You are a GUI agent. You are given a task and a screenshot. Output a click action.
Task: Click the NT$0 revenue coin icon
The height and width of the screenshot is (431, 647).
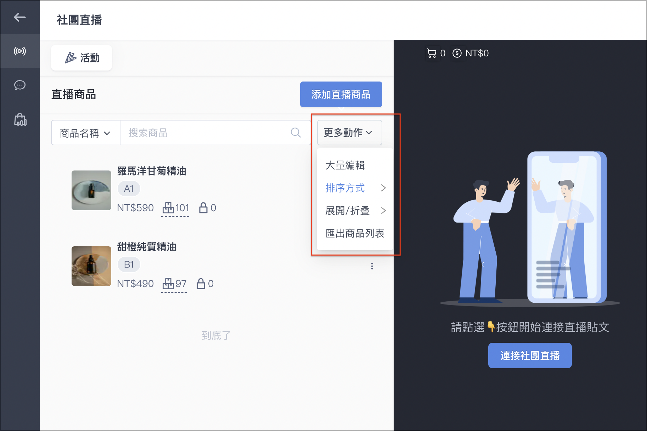coord(457,53)
